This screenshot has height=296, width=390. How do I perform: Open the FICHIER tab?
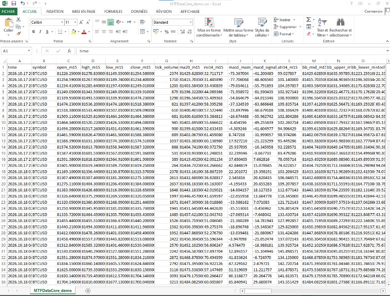(x=8, y=11)
